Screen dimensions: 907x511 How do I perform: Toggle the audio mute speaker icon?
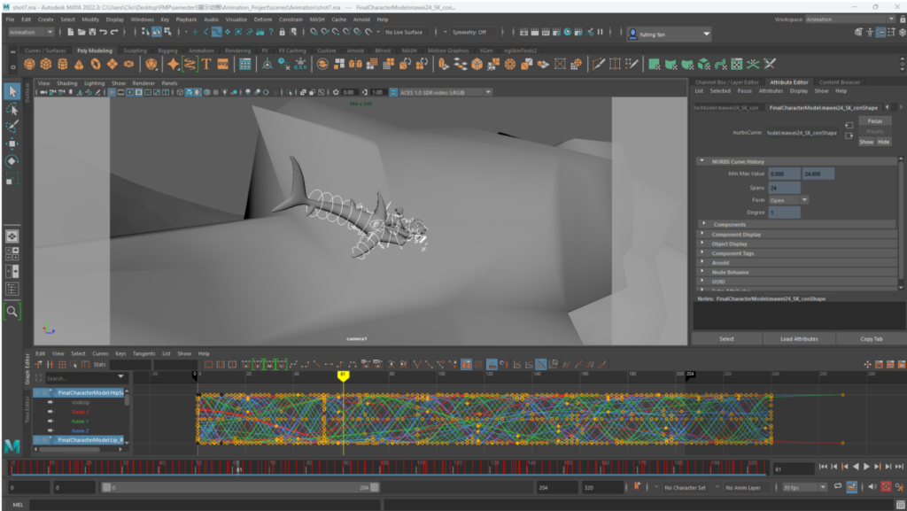pyautogui.click(x=871, y=487)
